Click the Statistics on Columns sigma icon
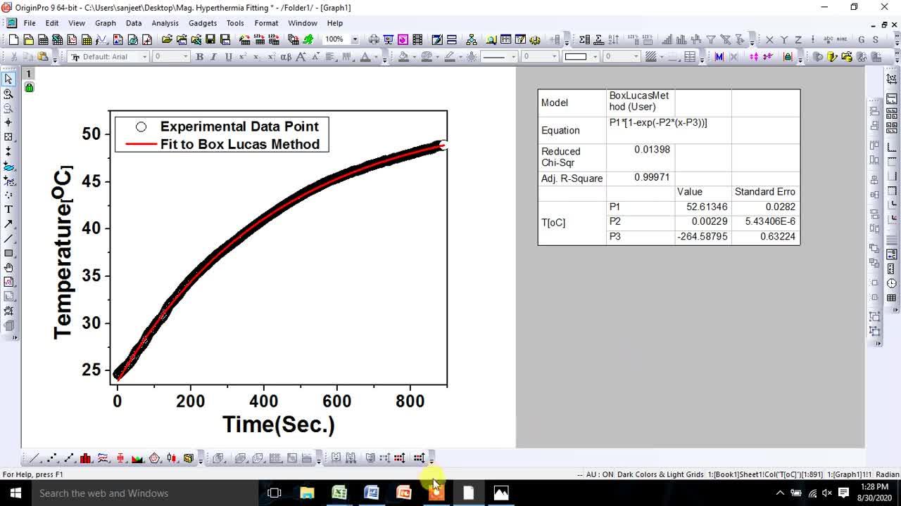This screenshot has width=901, height=506. coord(583,39)
